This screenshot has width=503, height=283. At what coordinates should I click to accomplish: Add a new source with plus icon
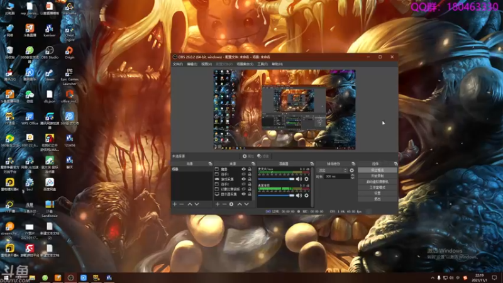218,204
